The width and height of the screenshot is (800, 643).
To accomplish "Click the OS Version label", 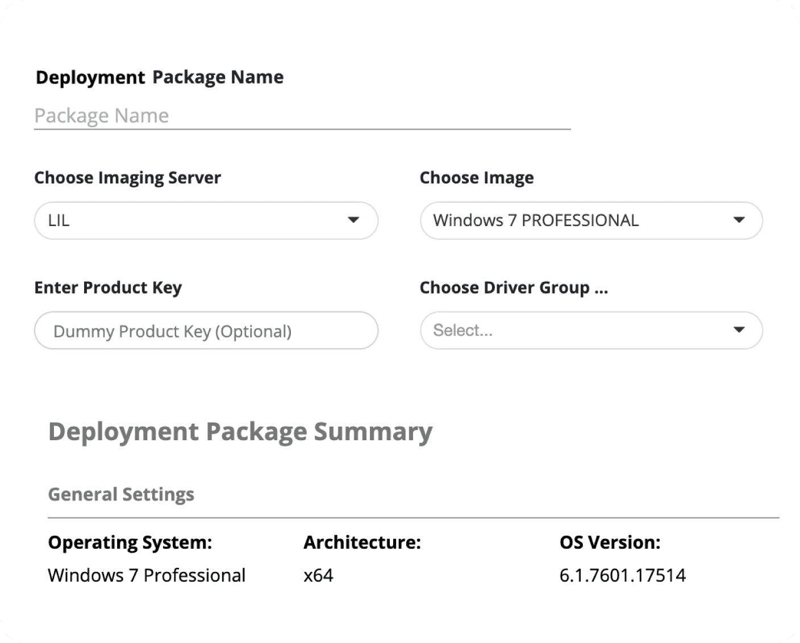I will (x=610, y=542).
